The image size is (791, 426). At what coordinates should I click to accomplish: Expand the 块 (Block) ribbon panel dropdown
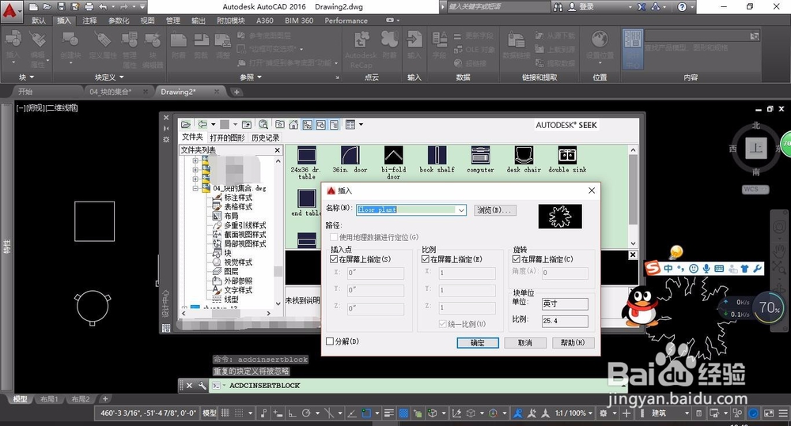click(26, 77)
